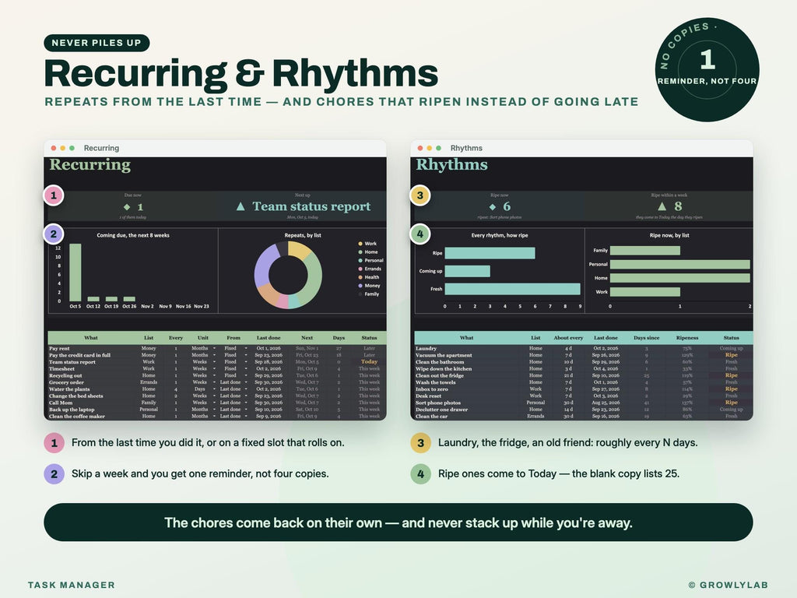
Task: Select the Team status report cell in the table
Action: [x=72, y=362]
